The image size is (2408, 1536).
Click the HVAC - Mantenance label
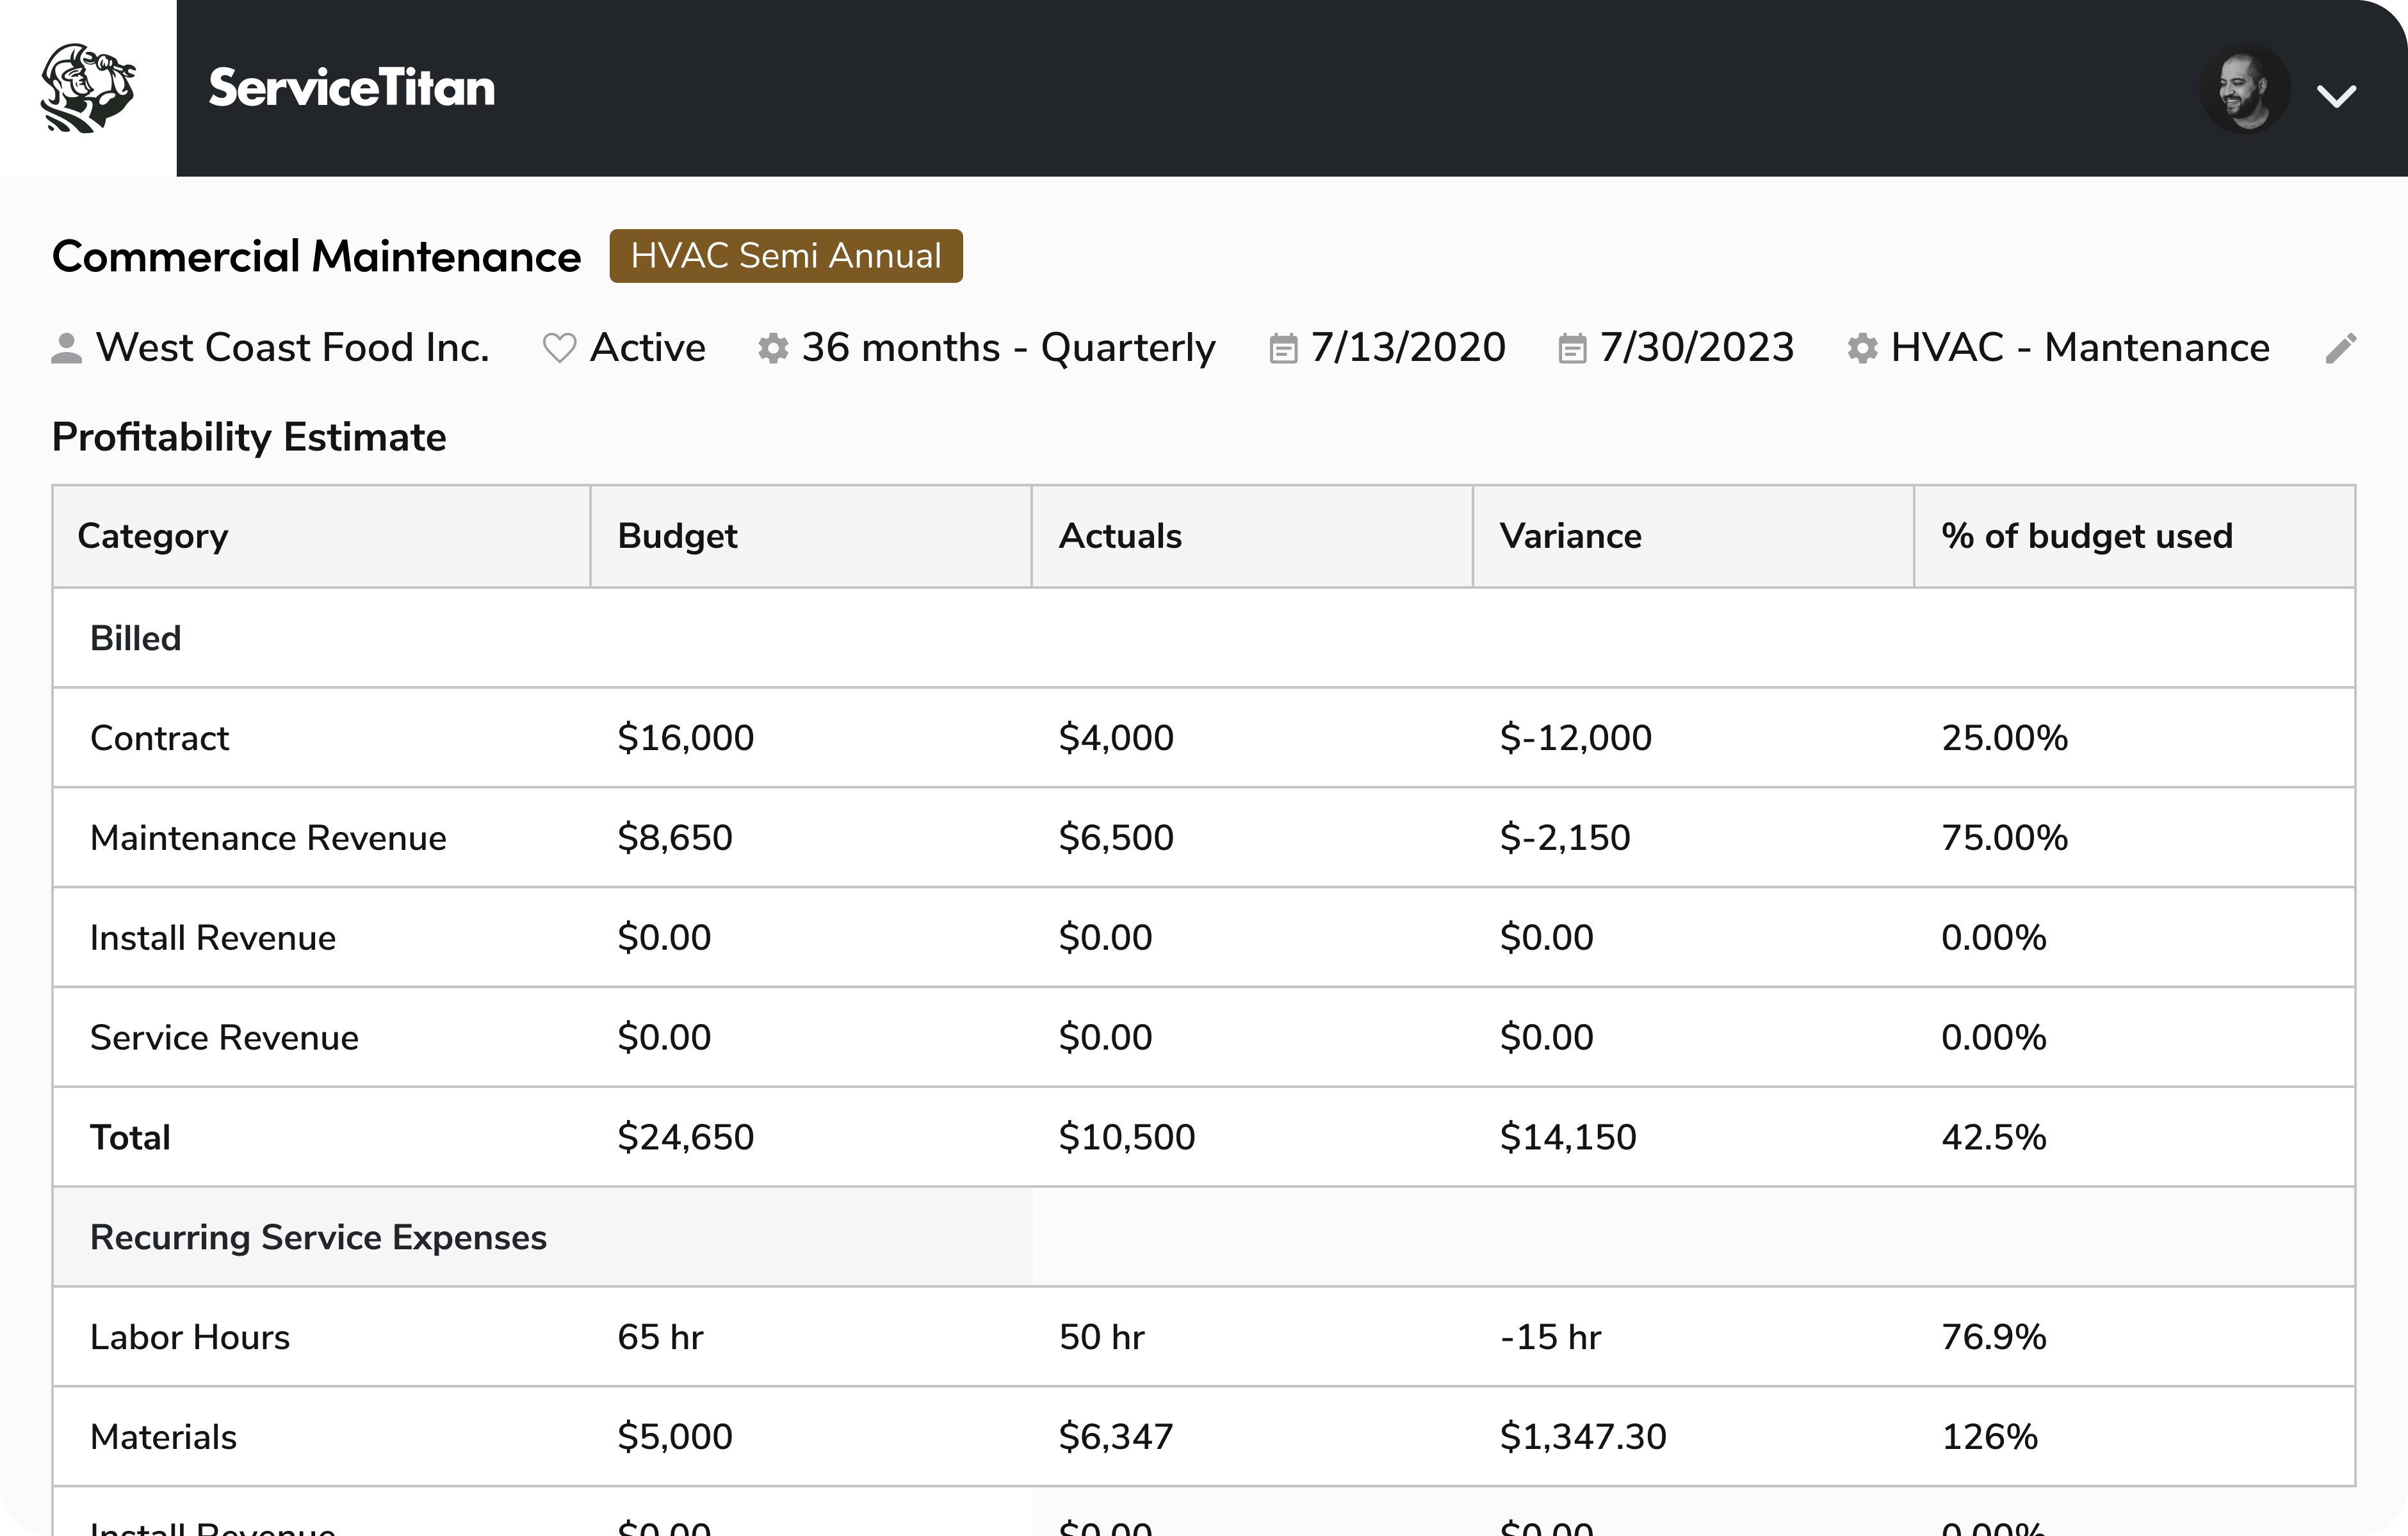click(x=2080, y=348)
